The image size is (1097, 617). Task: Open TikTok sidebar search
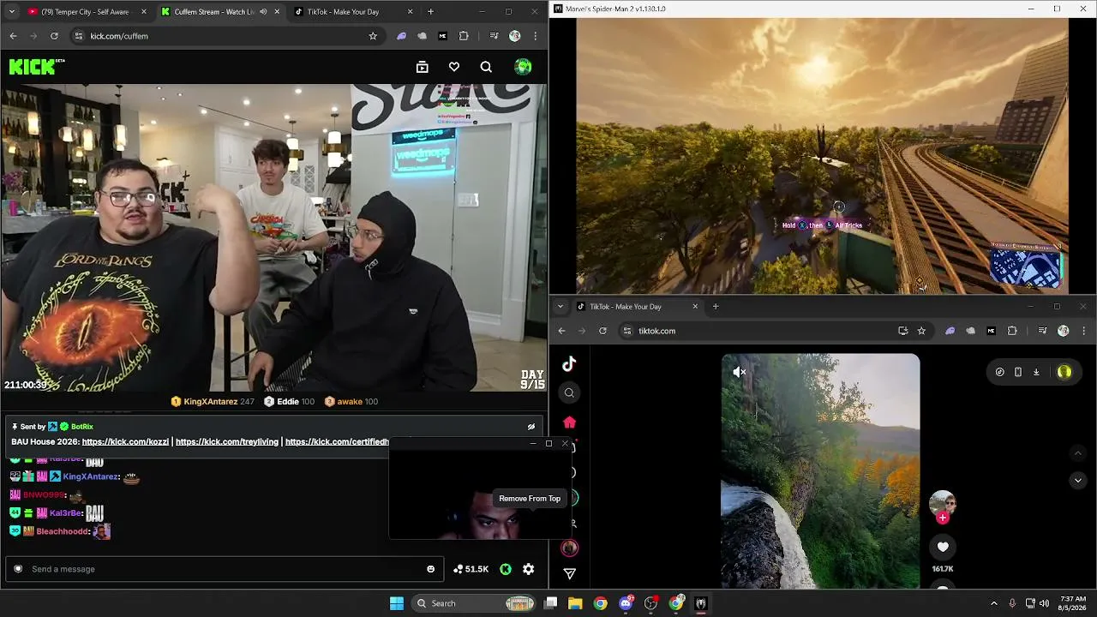pos(569,393)
